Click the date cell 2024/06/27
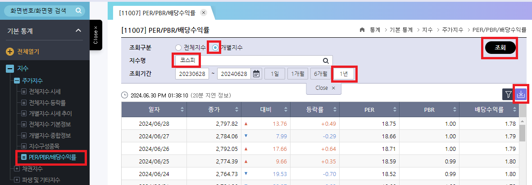 154,137
